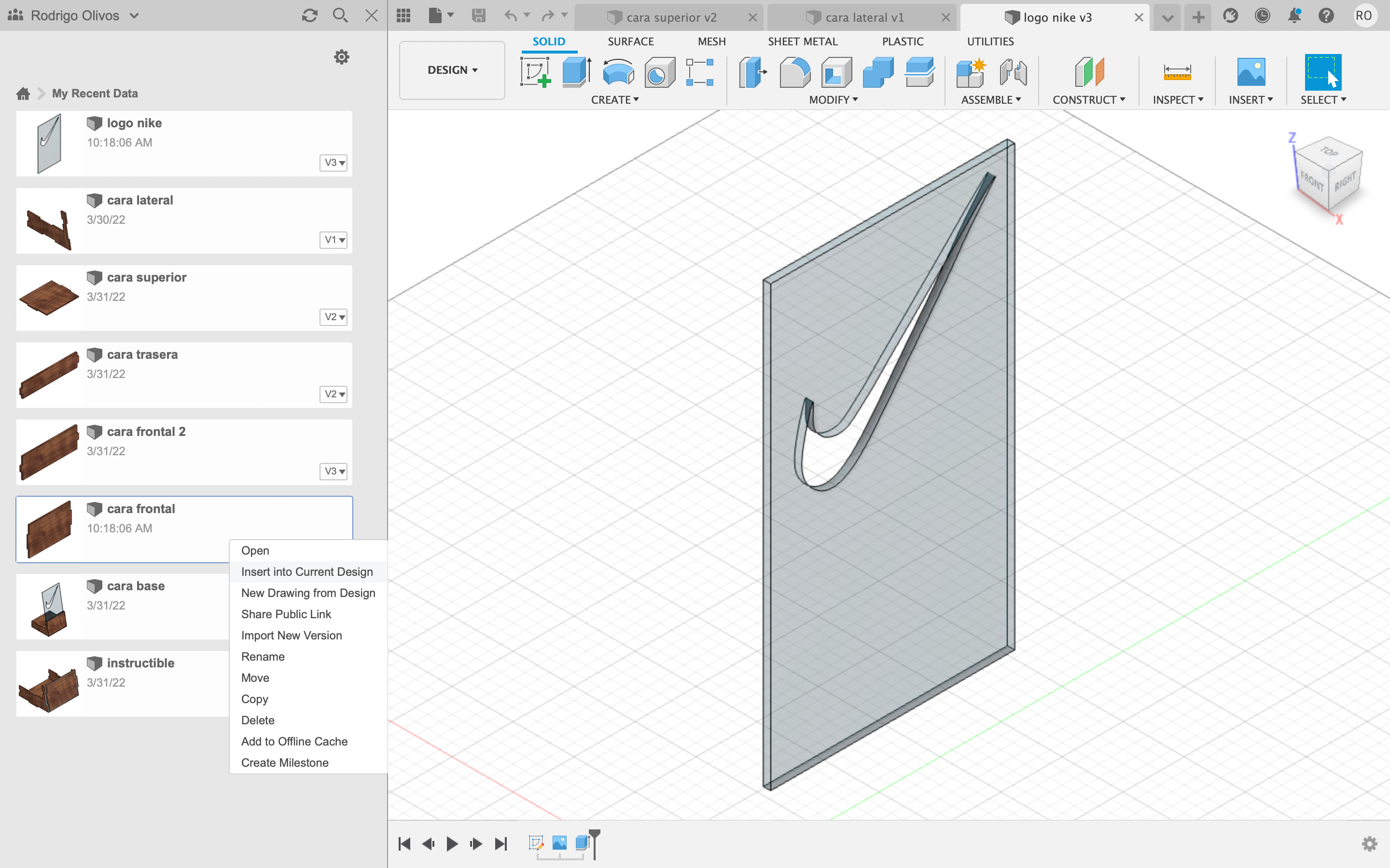Open the DESIGN workspace dropdown
1390x868 pixels.
coord(452,70)
